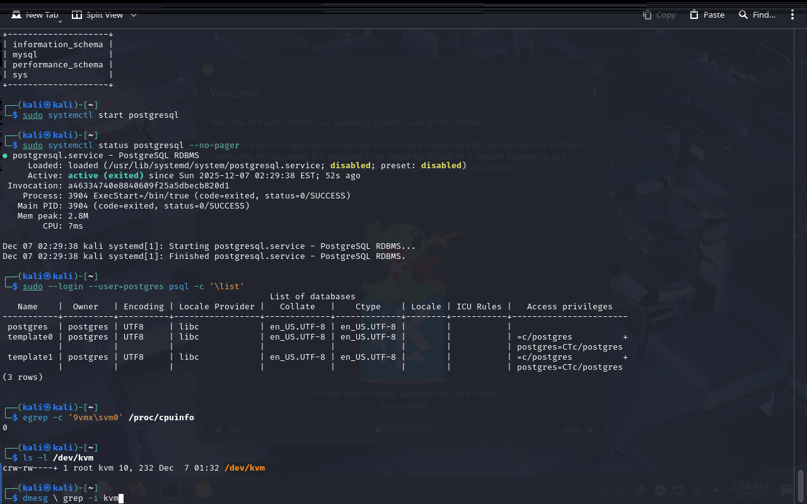Viewport: 807px width, 504px height.
Task: Open the Find search tool
Action: pyautogui.click(x=757, y=14)
